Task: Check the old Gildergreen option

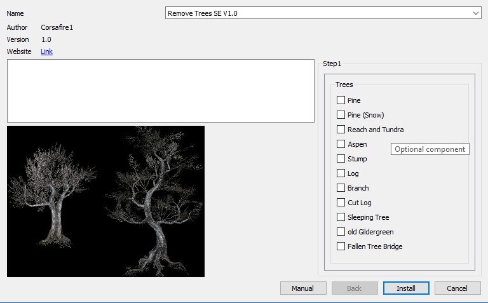Action: click(341, 232)
